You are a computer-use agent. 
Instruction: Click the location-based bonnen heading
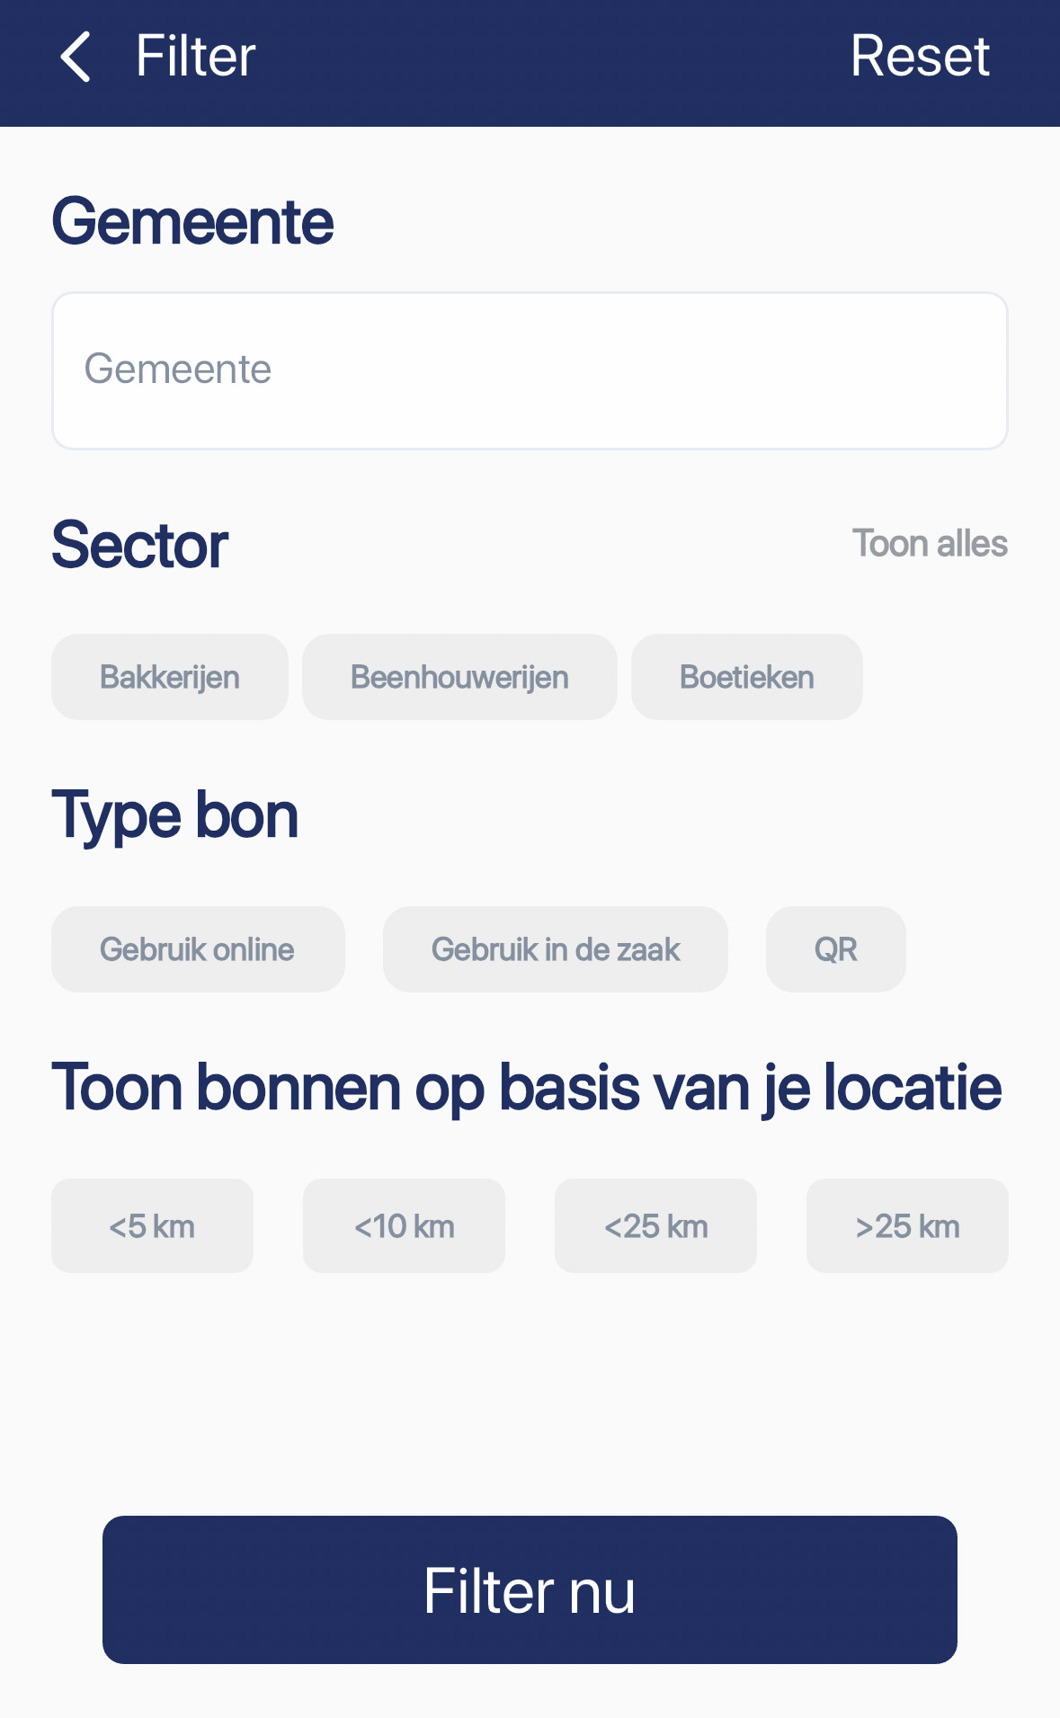click(x=527, y=1088)
